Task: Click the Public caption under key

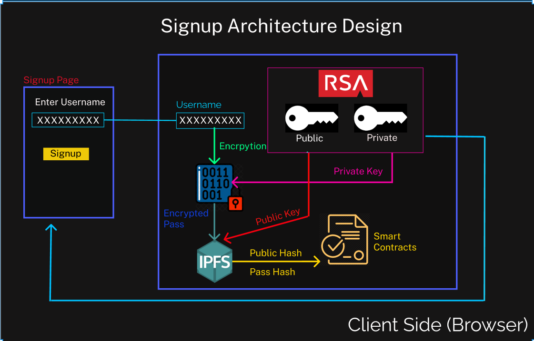Action: [309, 138]
